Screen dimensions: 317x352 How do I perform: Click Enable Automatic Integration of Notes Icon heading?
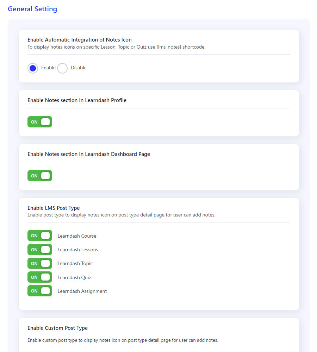[x=80, y=40]
